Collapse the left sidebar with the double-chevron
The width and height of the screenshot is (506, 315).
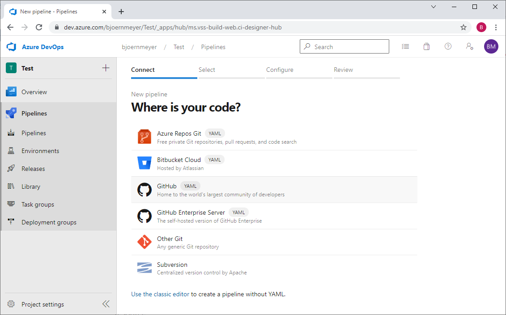coord(106,304)
